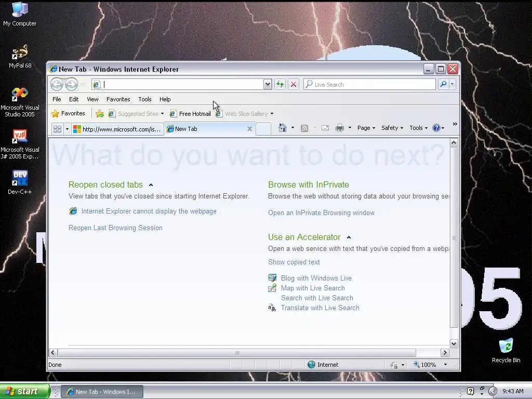Viewport: 532px width, 399px height.
Task: Click the magnifier Search button
Action: tap(443, 84)
